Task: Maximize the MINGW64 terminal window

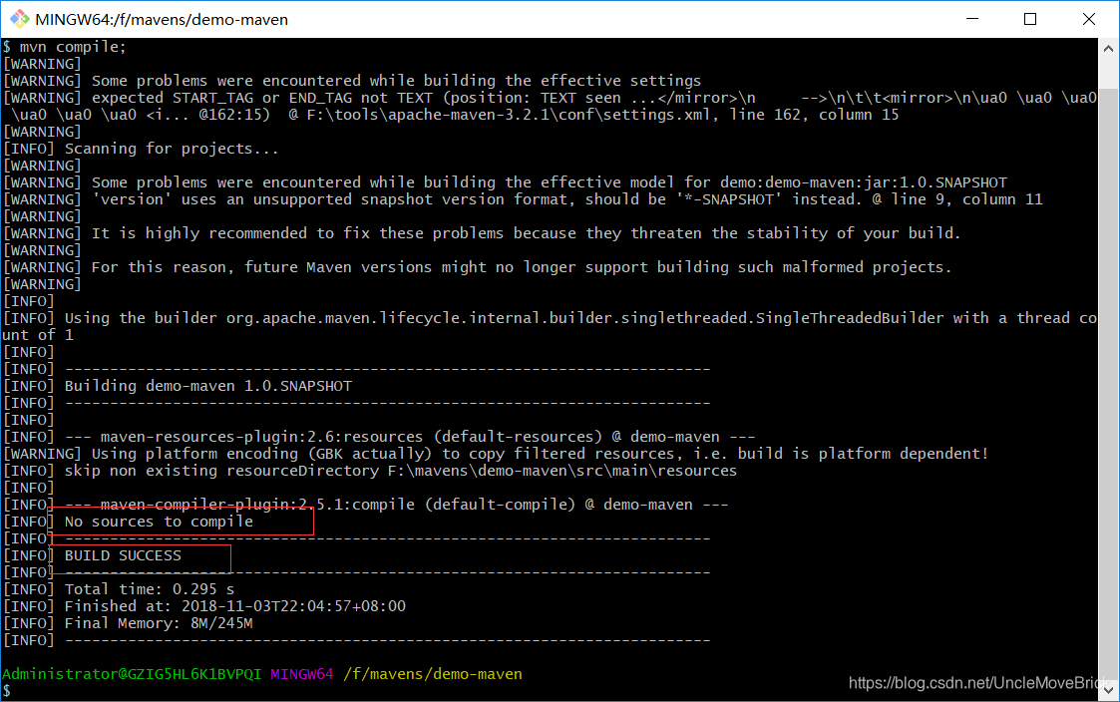Action: coord(1030,19)
